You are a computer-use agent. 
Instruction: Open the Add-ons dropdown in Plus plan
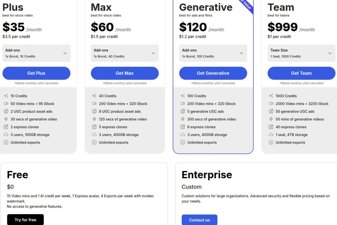click(36, 53)
